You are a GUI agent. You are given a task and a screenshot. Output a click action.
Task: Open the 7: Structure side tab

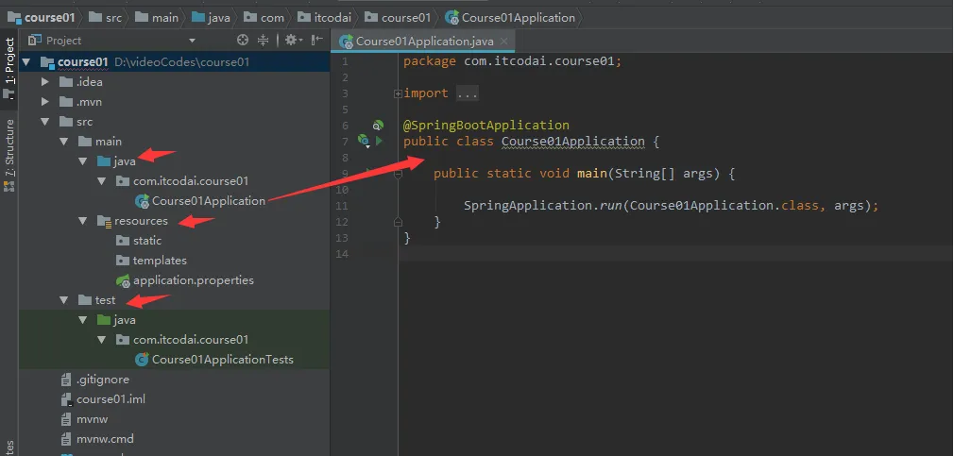[x=9, y=155]
